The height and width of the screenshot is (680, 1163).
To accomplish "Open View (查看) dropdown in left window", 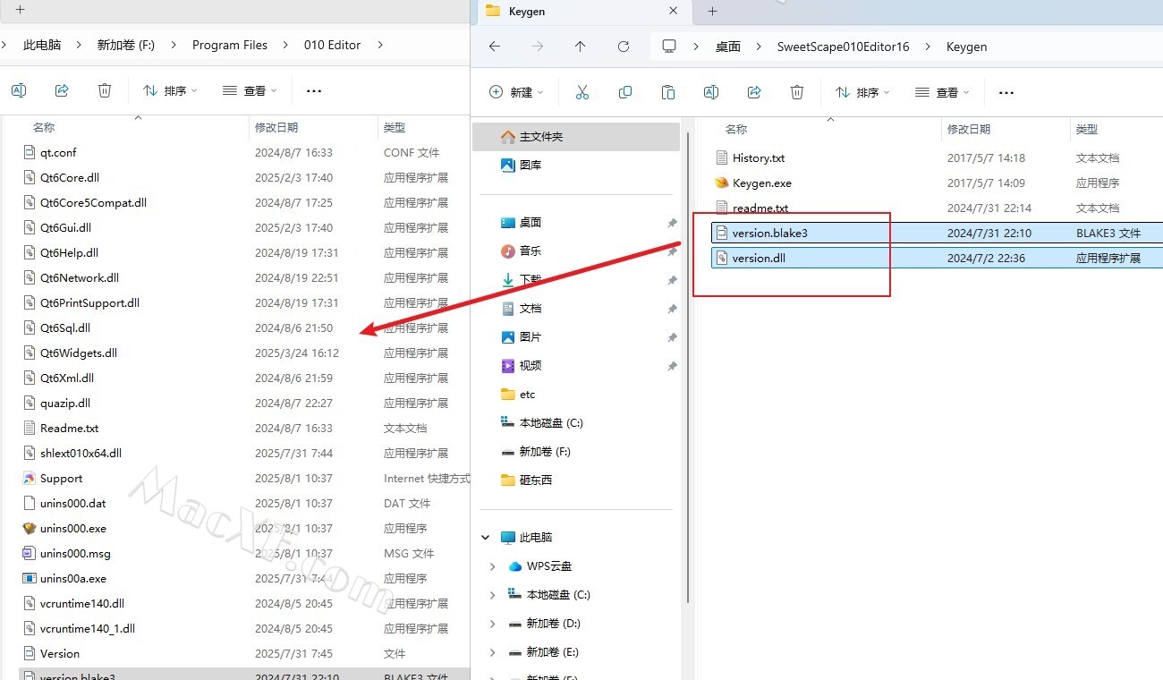I will (250, 90).
